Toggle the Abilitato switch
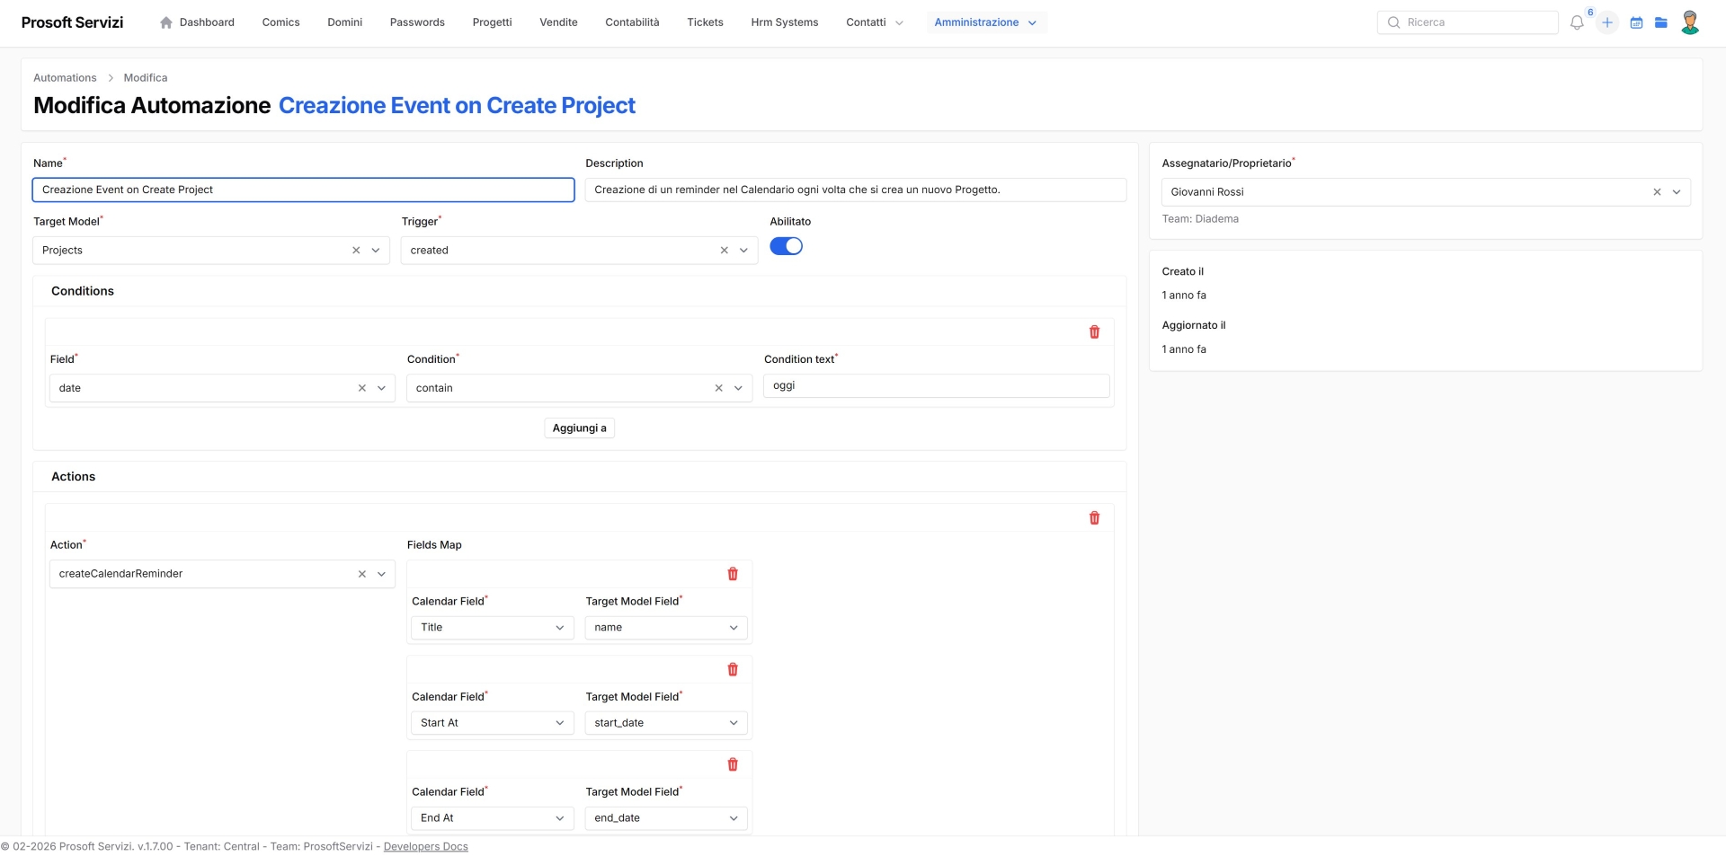1726x856 pixels. (x=786, y=246)
